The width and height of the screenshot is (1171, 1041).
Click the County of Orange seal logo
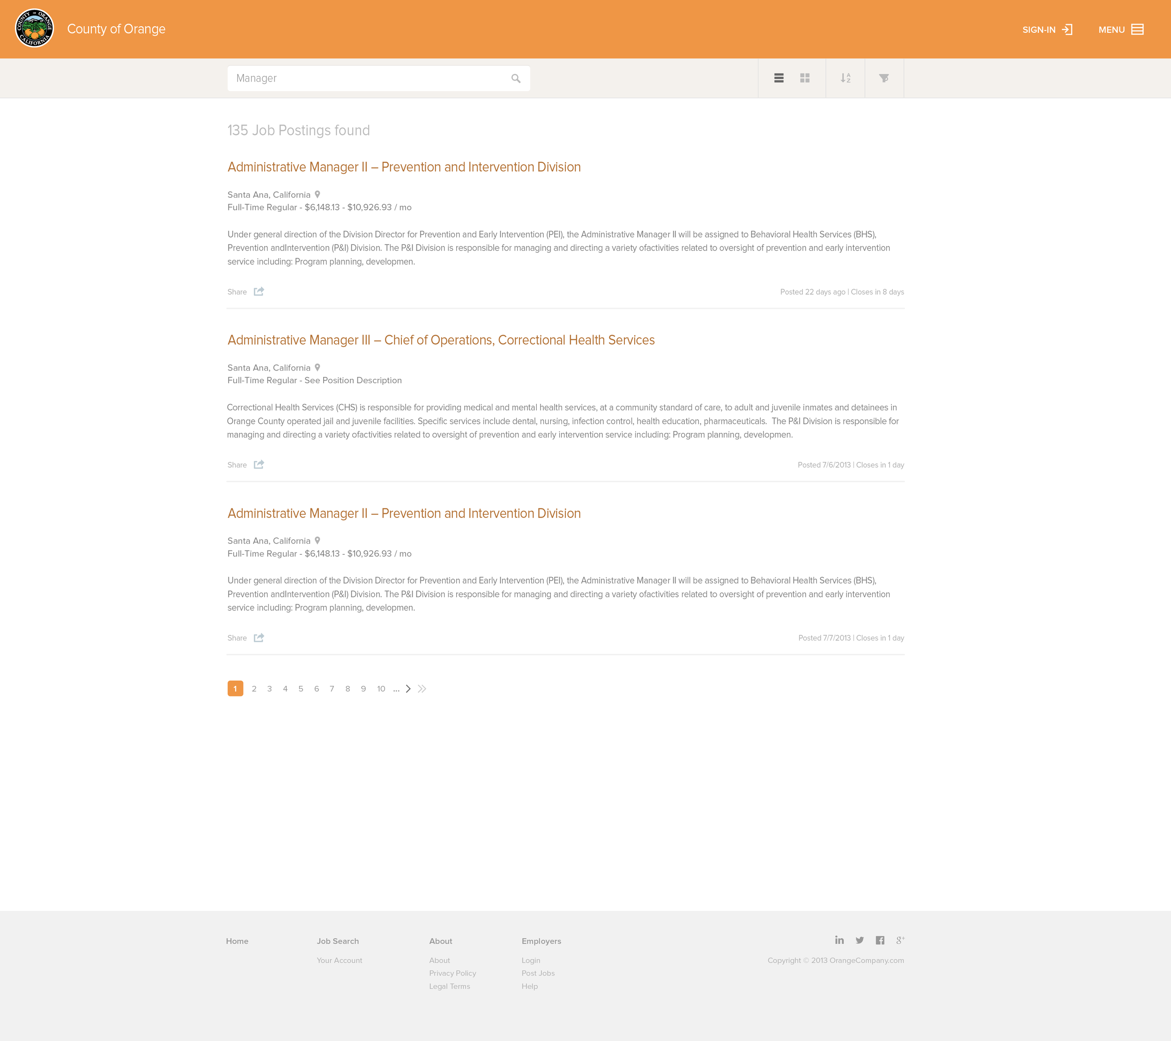(x=34, y=28)
